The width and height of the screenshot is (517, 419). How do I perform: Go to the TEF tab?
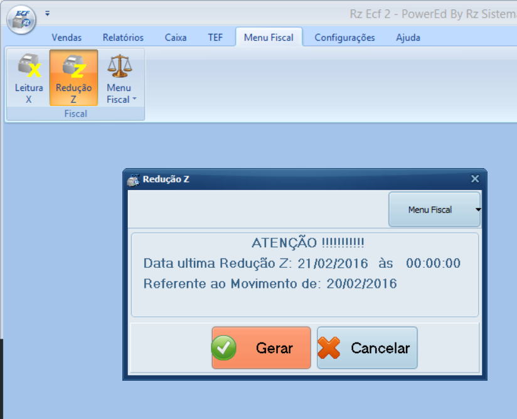(x=215, y=38)
